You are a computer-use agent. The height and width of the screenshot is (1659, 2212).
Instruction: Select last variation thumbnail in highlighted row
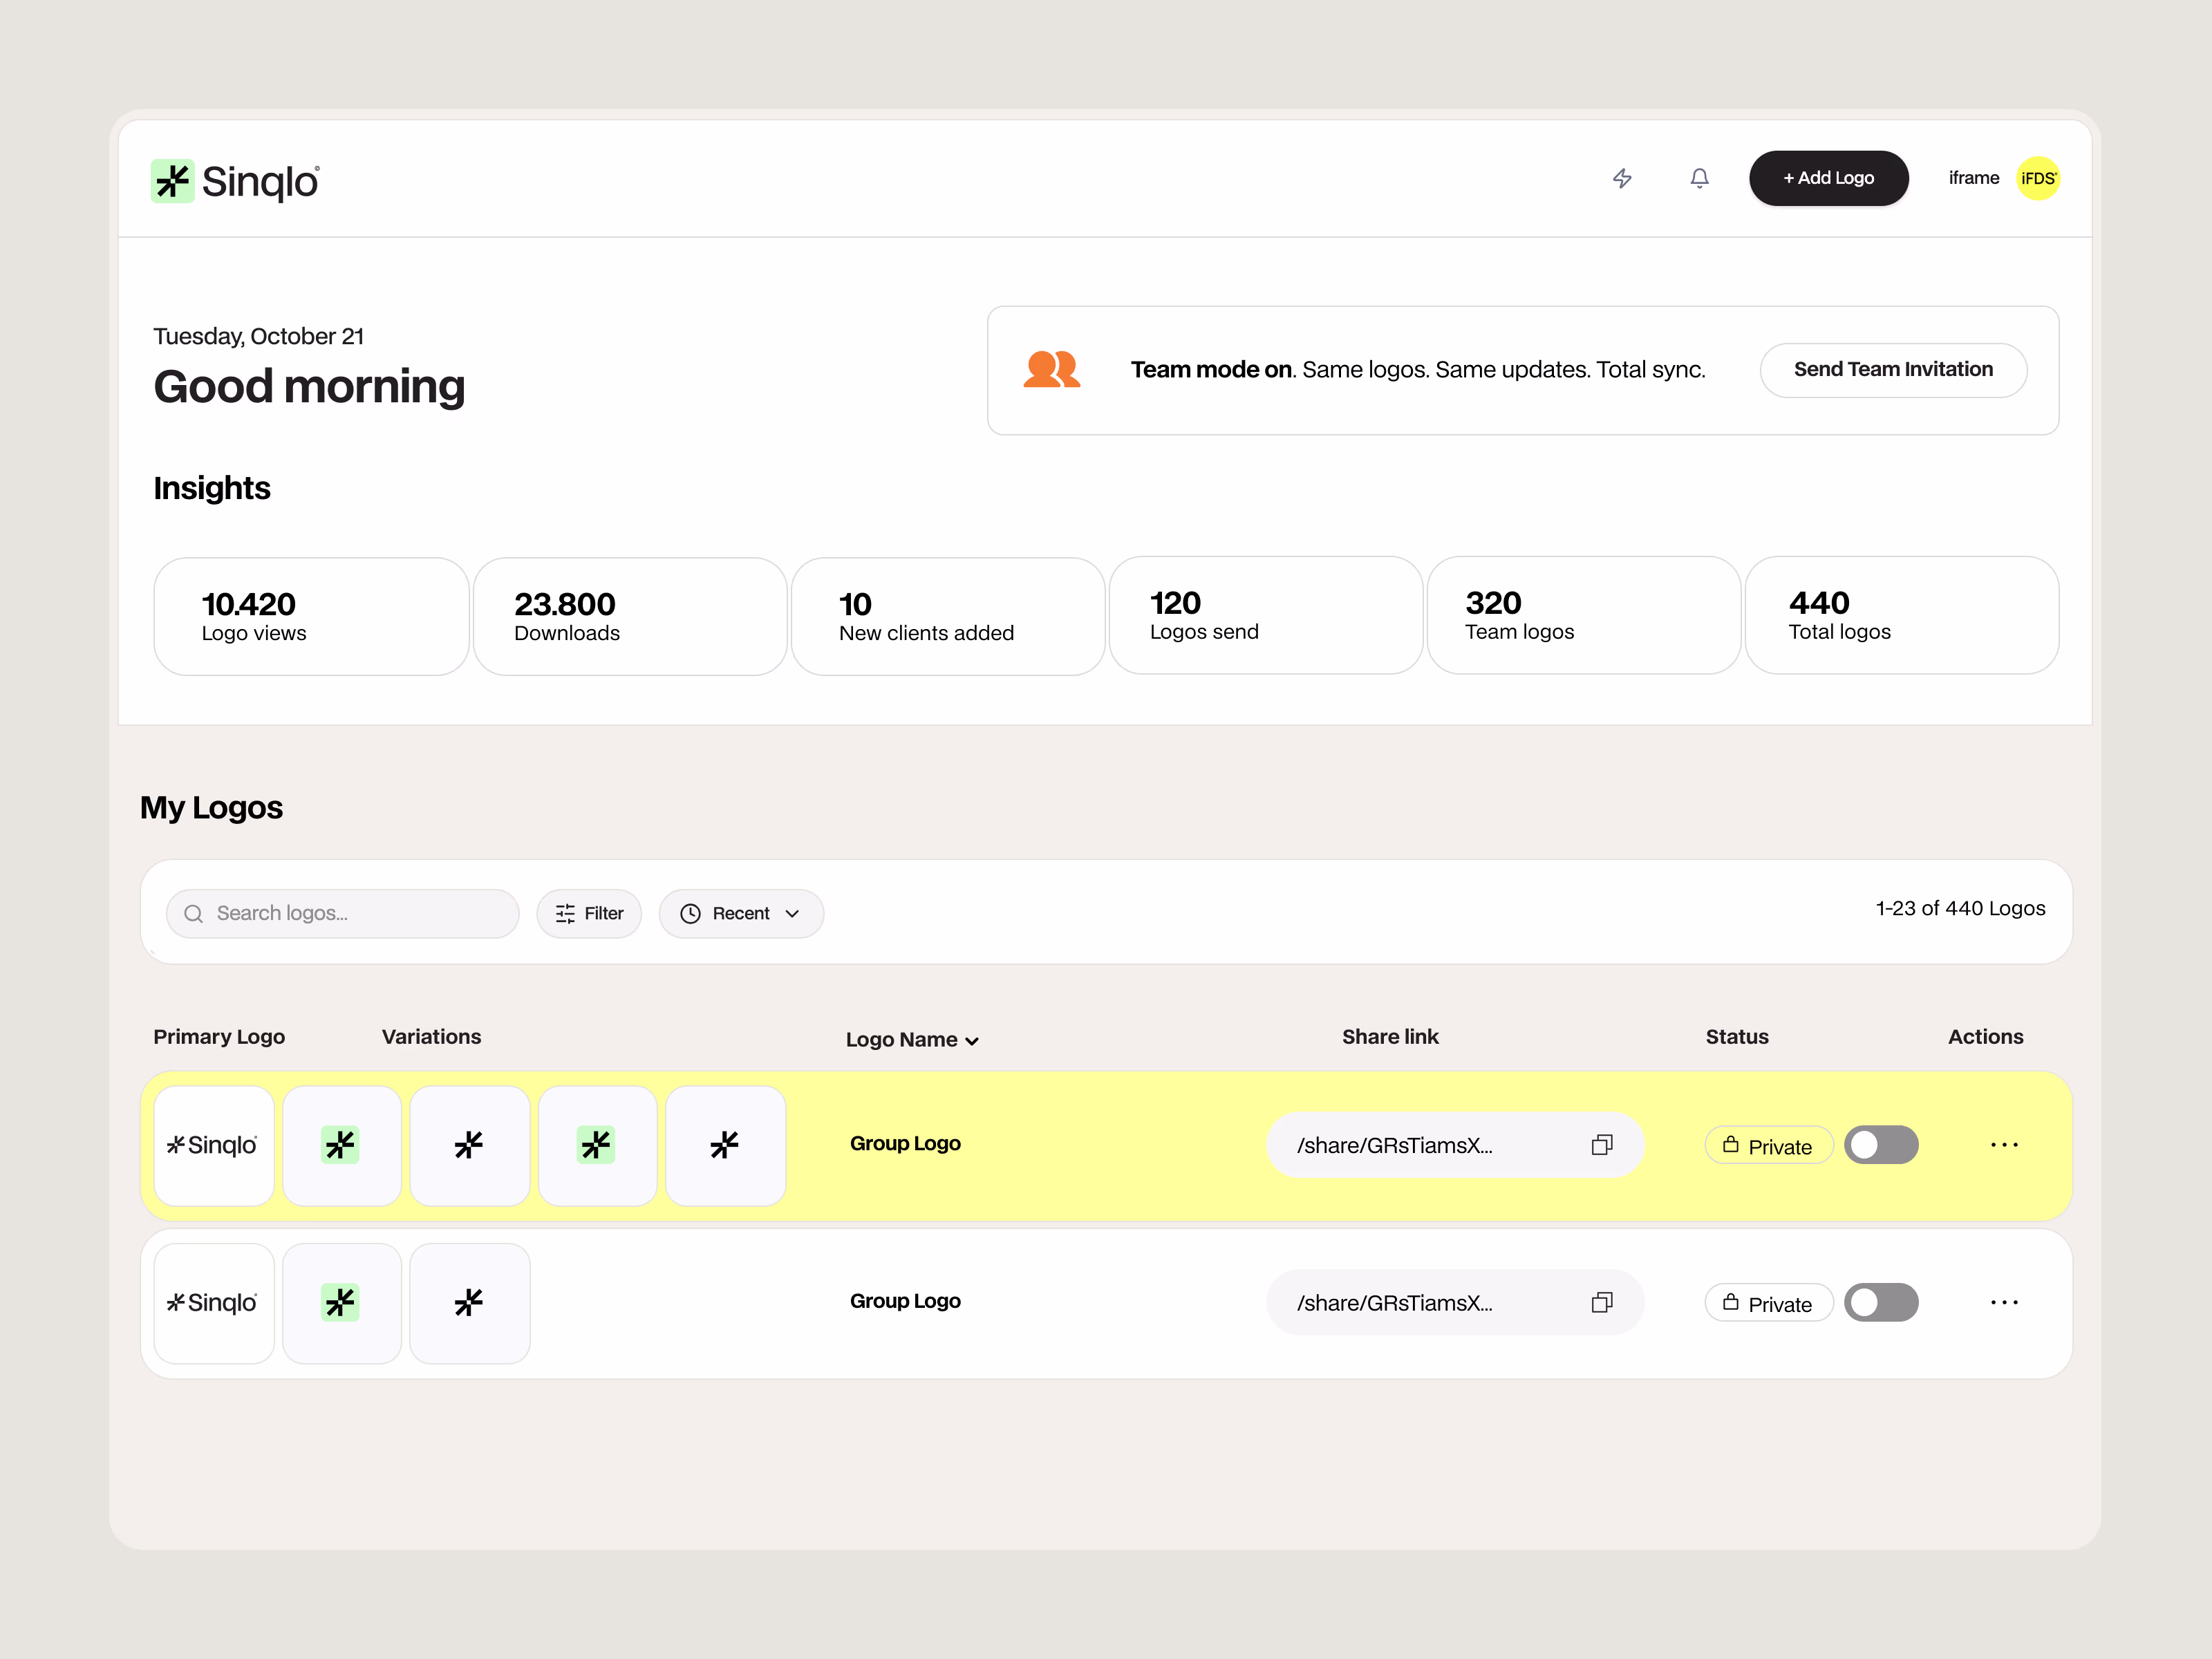[x=725, y=1145]
